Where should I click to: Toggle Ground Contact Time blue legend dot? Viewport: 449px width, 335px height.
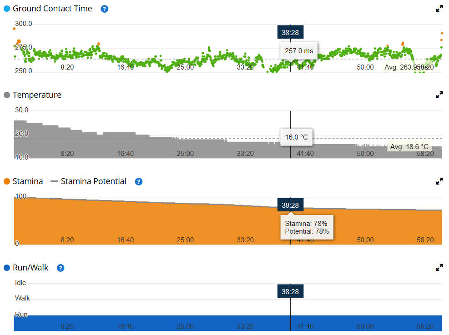pos(7,9)
